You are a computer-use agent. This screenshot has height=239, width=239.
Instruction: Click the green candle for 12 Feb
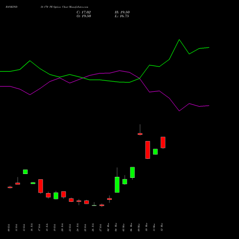25,172
